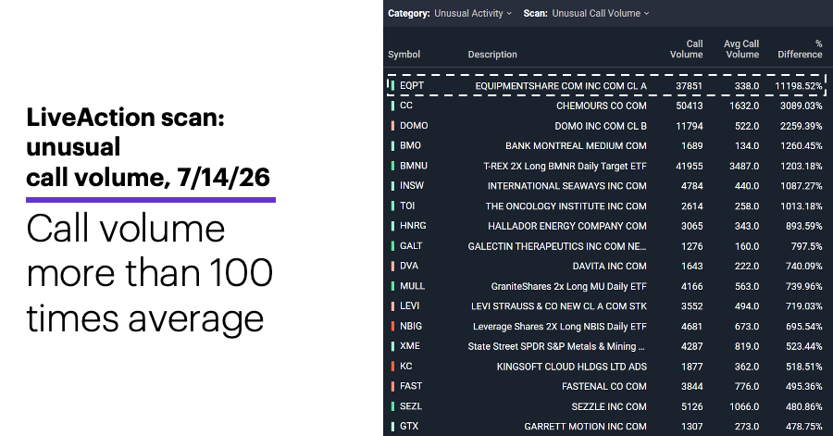This screenshot has height=436, width=833.
Task: Sort by the Avg Call Volume header
Action: [741, 49]
